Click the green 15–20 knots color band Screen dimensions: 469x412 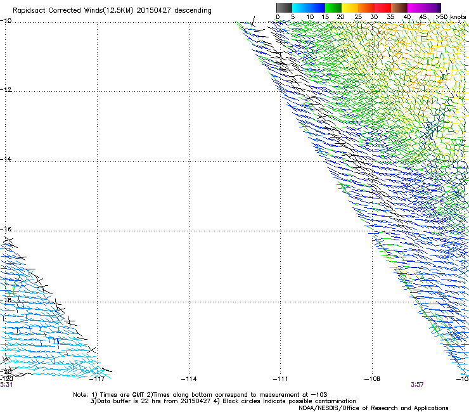[333, 8]
